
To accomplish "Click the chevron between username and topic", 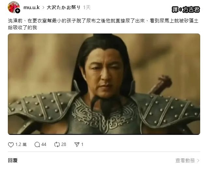I will [x=43, y=7].
